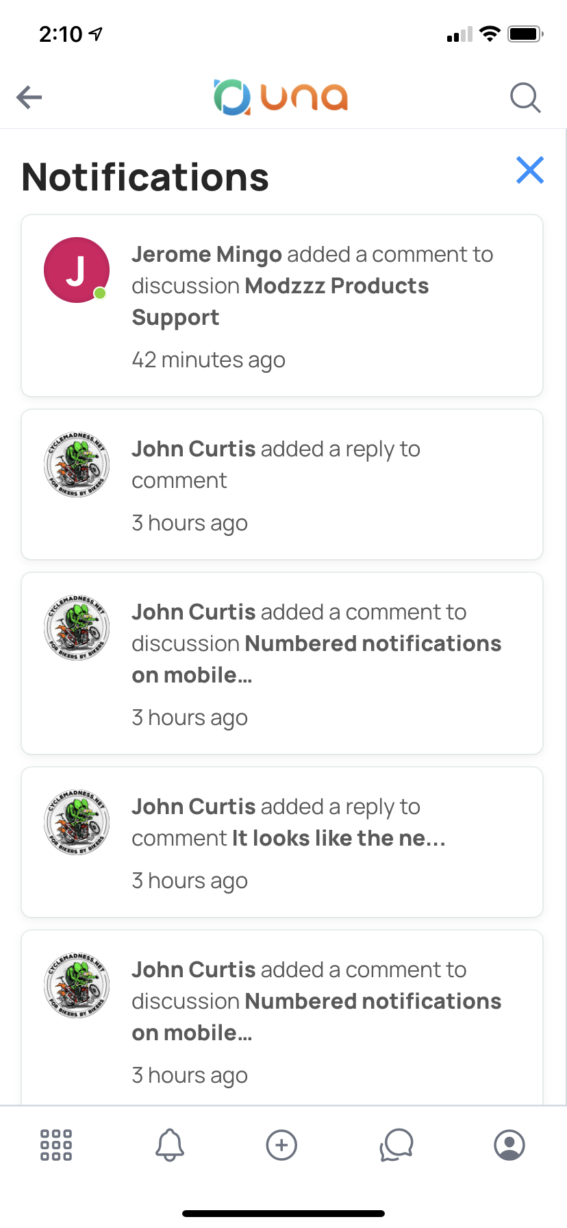Open the profile account icon

tap(509, 1145)
